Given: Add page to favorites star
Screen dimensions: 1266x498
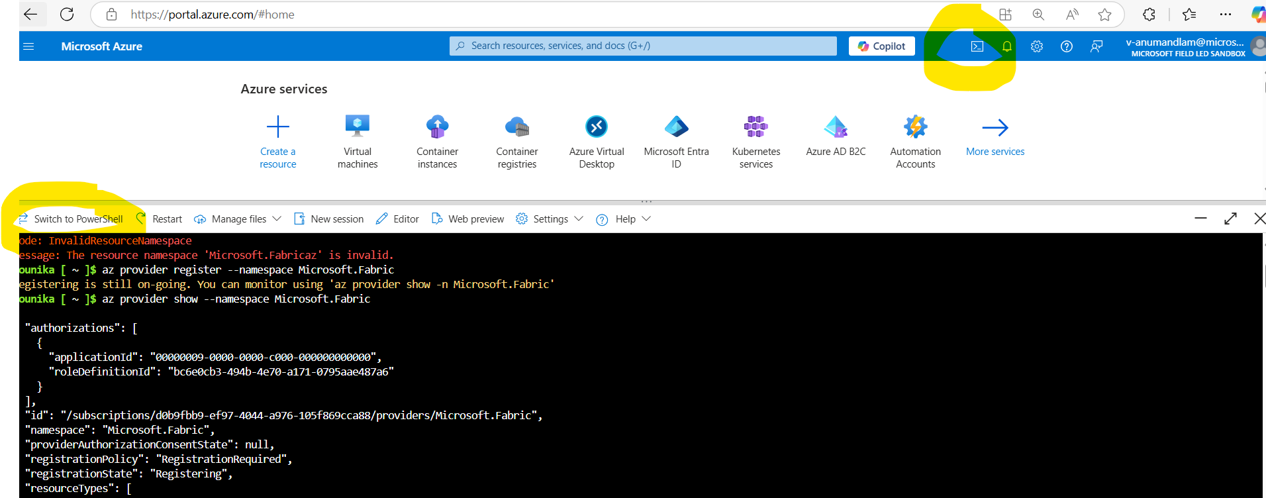Looking at the screenshot, I should pyautogui.click(x=1104, y=15).
